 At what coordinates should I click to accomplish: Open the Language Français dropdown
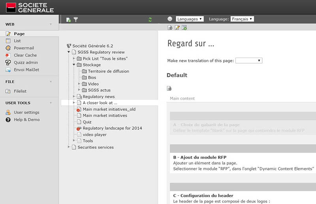pos(242,19)
